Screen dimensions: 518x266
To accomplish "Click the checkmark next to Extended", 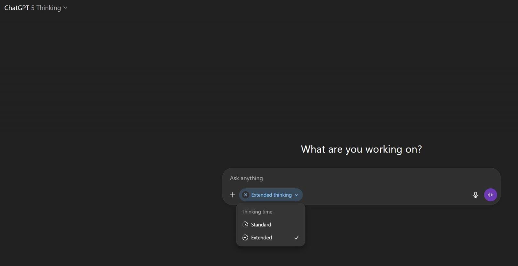I will [296, 238].
